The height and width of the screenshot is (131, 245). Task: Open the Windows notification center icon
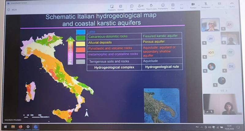pos(238,127)
